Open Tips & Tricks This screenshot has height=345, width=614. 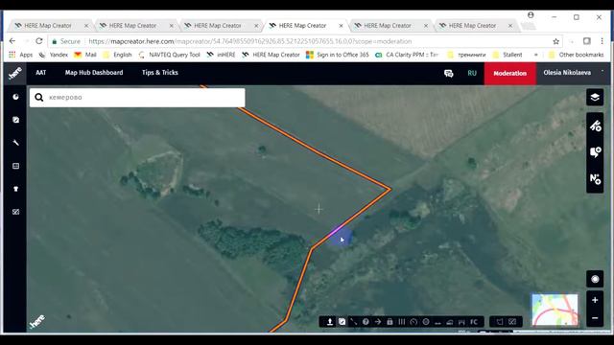pyautogui.click(x=160, y=73)
